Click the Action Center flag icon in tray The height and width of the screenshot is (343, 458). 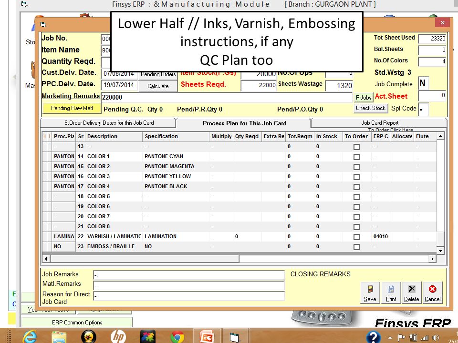[402, 337]
